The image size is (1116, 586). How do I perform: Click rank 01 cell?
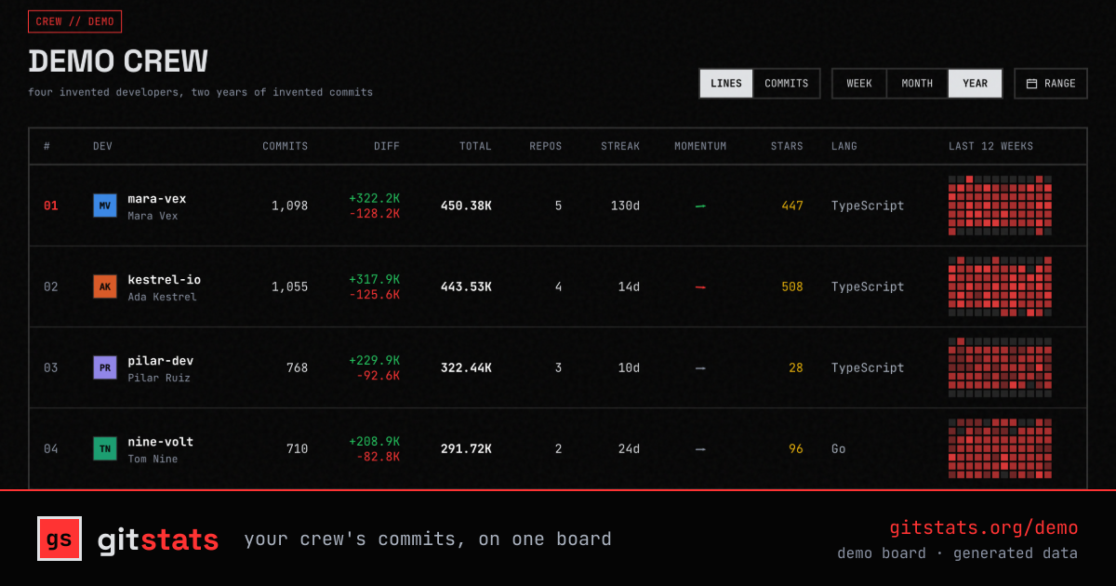(50, 206)
